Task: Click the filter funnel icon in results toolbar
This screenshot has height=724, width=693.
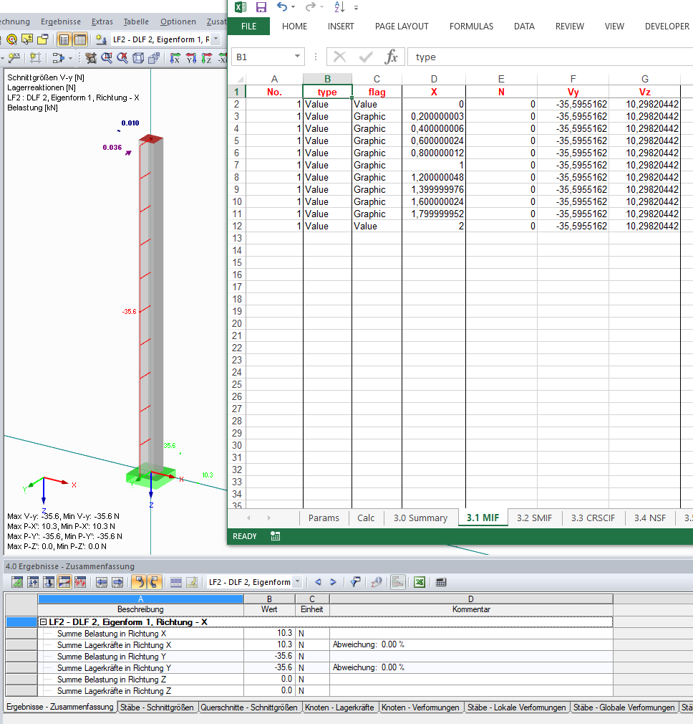Action: pos(354,582)
